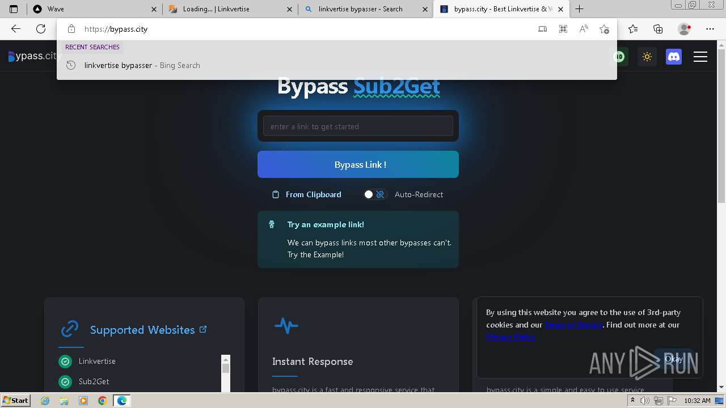Click the address bar URL

[x=116, y=29]
